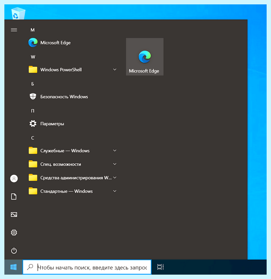The height and width of the screenshot is (279, 271).
Task: Open the user account avatar
Action: click(x=14, y=178)
